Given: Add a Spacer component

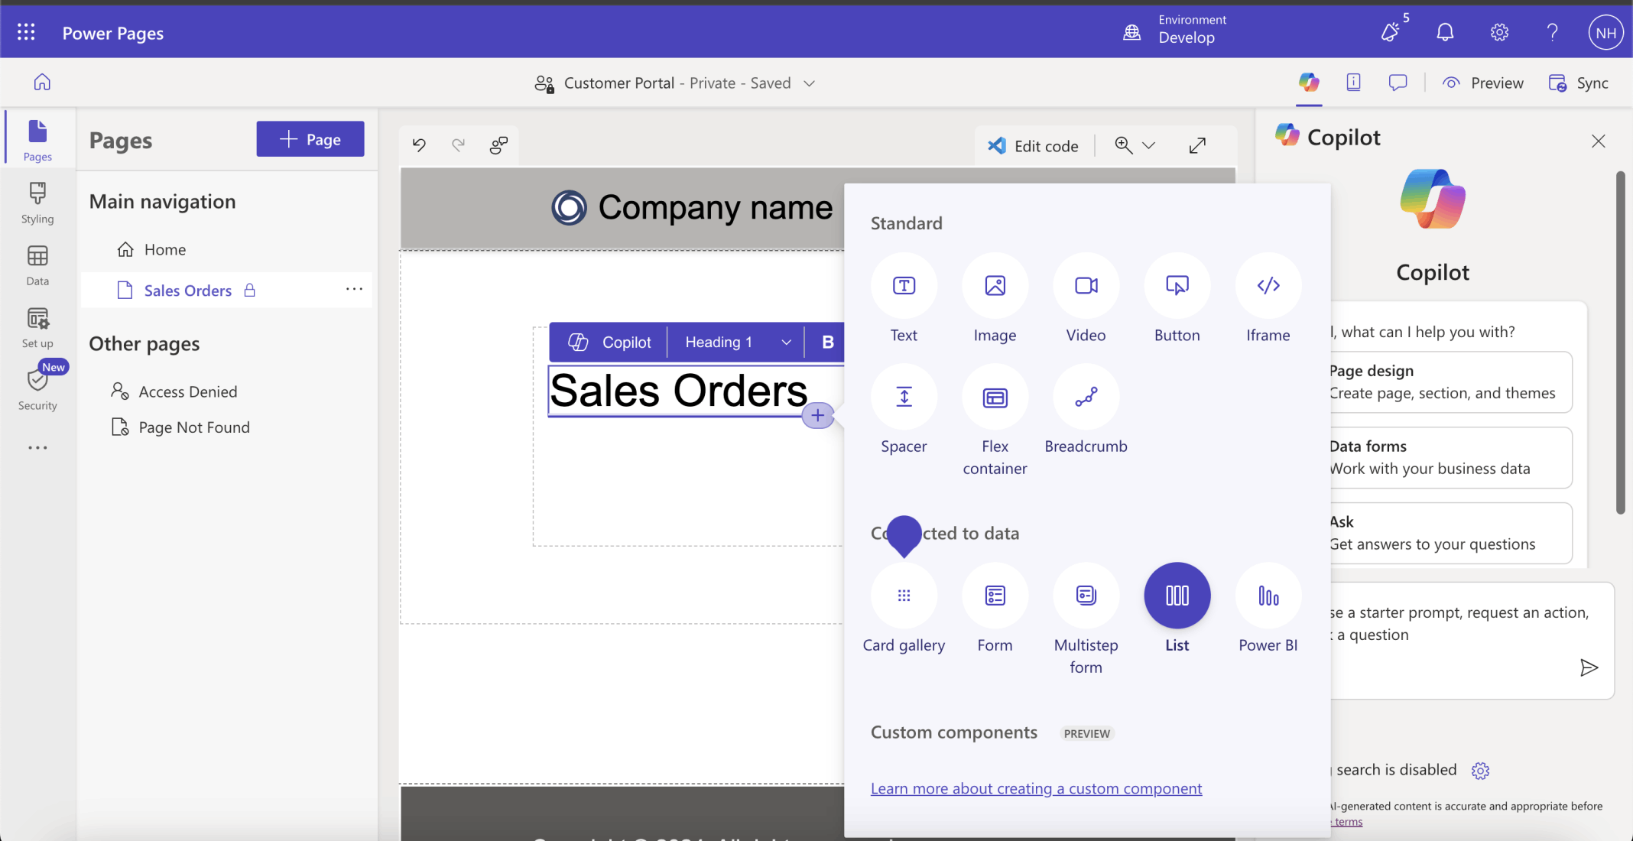Looking at the screenshot, I should 904,397.
